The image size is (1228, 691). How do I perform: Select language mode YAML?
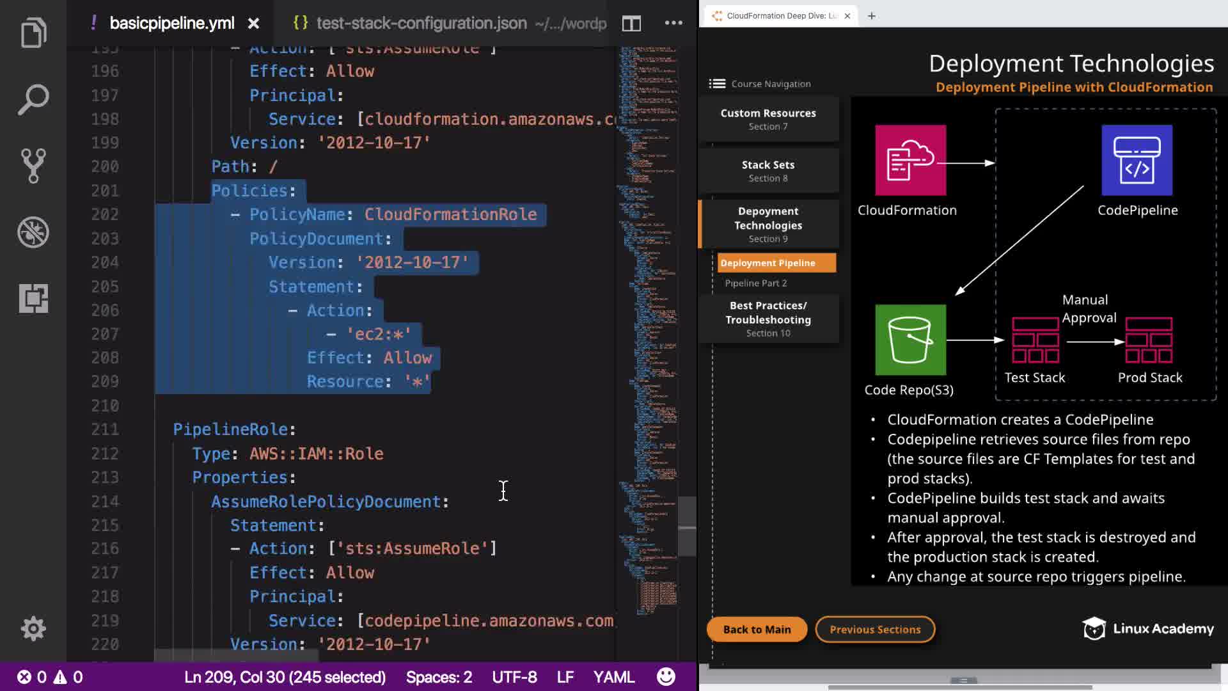613,677
